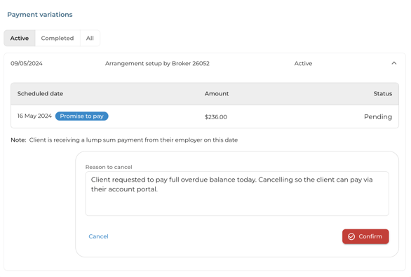Confirm the cancellation reason
The image size is (411, 277).
pyautogui.click(x=365, y=236)
